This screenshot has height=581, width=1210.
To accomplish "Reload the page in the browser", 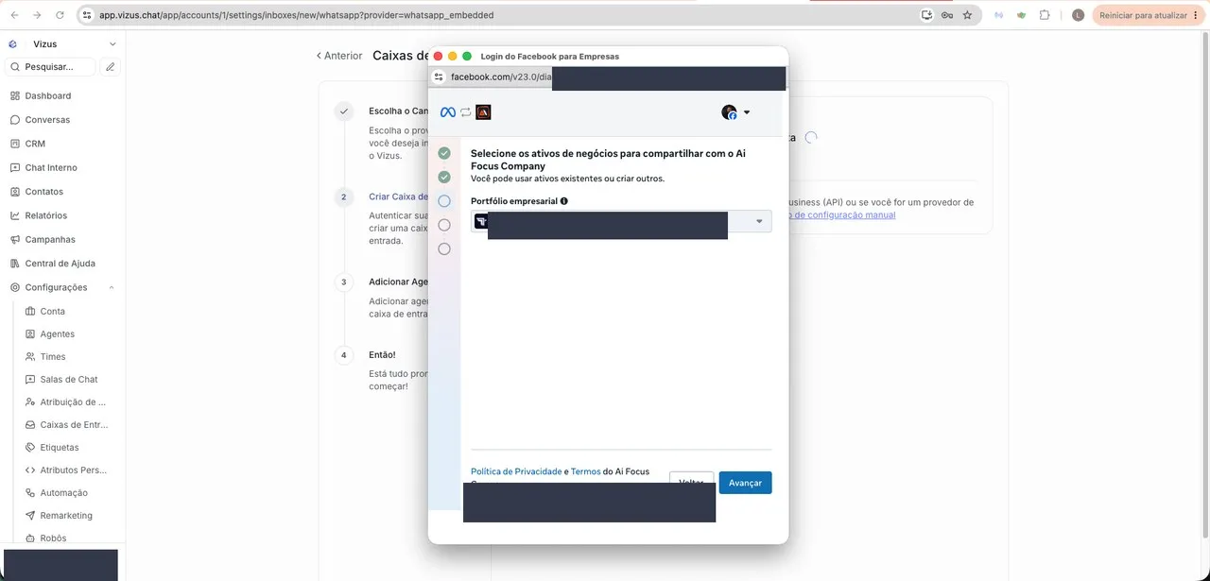I will coord(60,15).
